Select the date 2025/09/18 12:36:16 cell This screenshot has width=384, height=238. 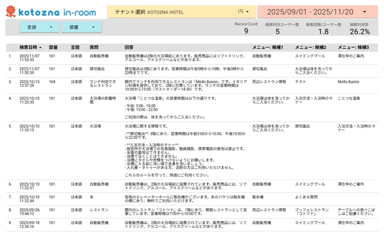point(29,225)
